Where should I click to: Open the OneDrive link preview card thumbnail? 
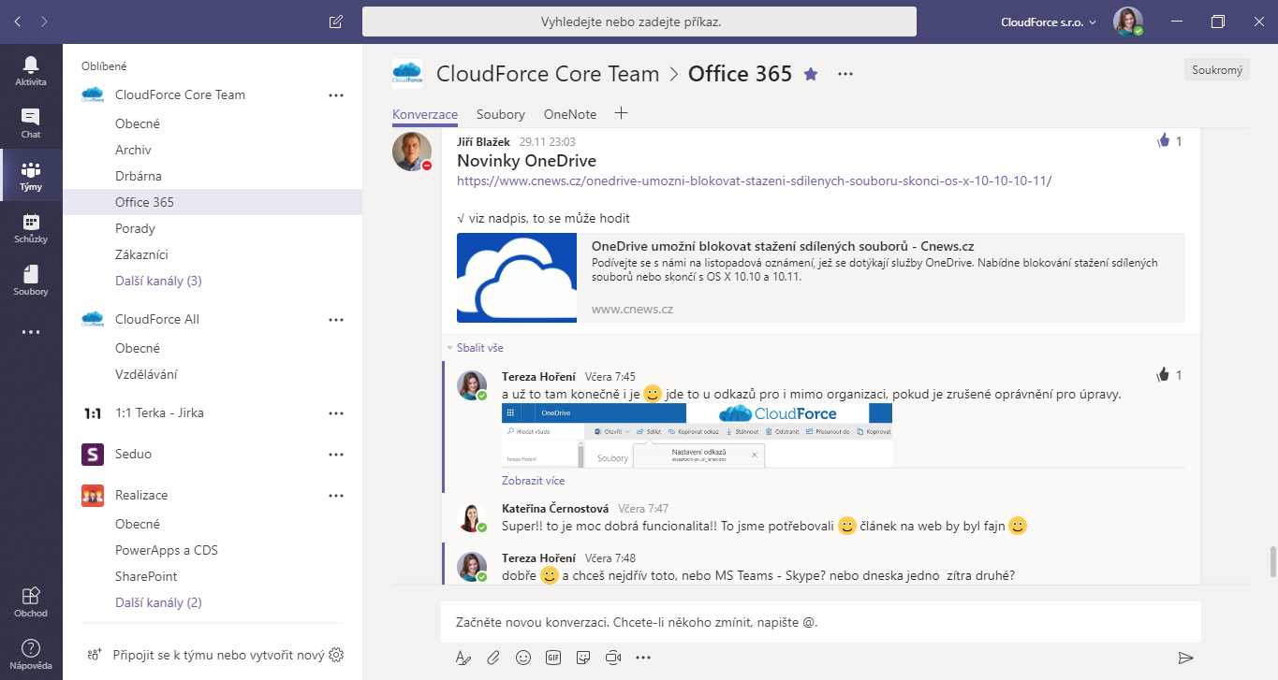click(x=517, y=278)
